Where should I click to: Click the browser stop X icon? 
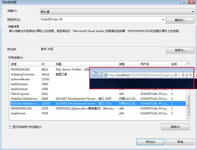(190, 75)
